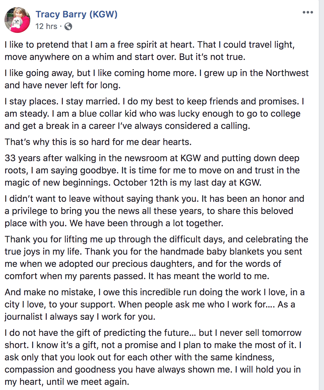Viewport: 324px width, 390px height.
Task: Click the paragraph starting "I didn't want to leave"
Action: pos(154,211)
